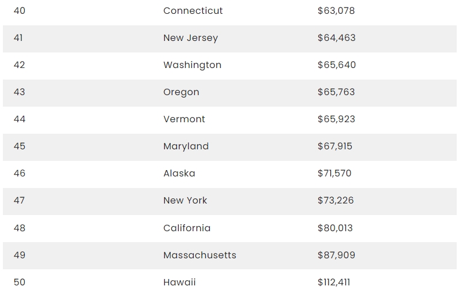Select the New Jersey row name
Viewport: 459px width, 290px height.
tap(190, 38)
